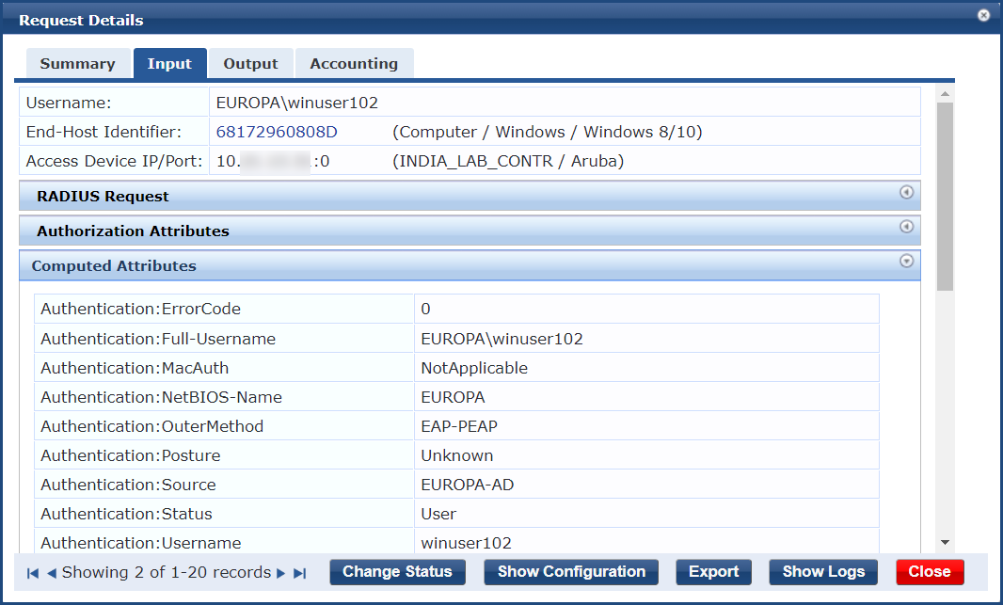1003x605 pixels.
Task: Expand the Authorization Attributes section
Action: [470, 231]
